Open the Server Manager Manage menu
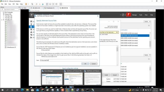 [x=135, y=15]
